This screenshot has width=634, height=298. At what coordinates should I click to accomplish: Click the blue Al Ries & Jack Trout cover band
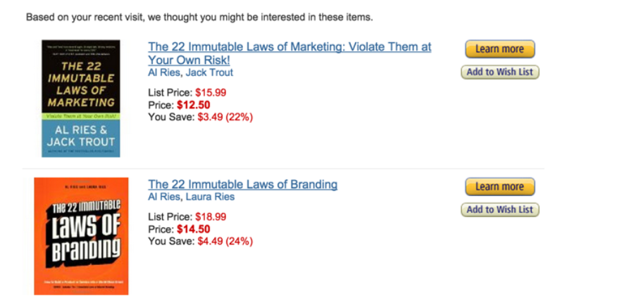pyautogui.click(x=81, y=137)
